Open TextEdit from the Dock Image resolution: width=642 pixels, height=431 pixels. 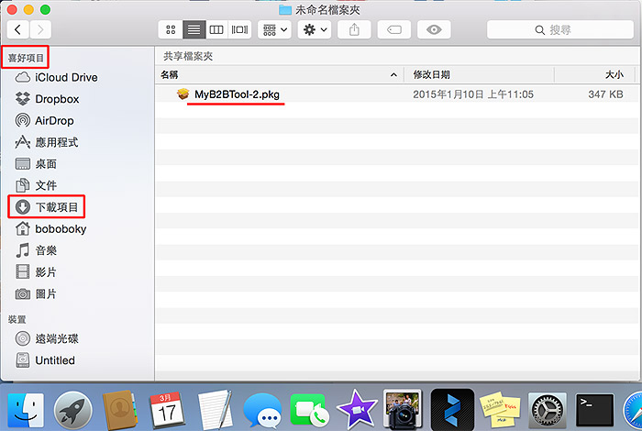pyautogui.click(x=214, y=410)
